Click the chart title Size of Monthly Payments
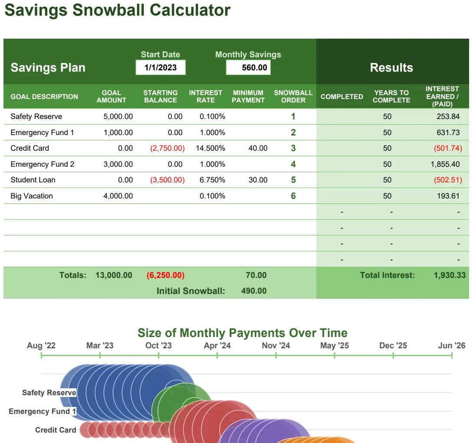Screen dimensions: 473x443 (243, 333)
